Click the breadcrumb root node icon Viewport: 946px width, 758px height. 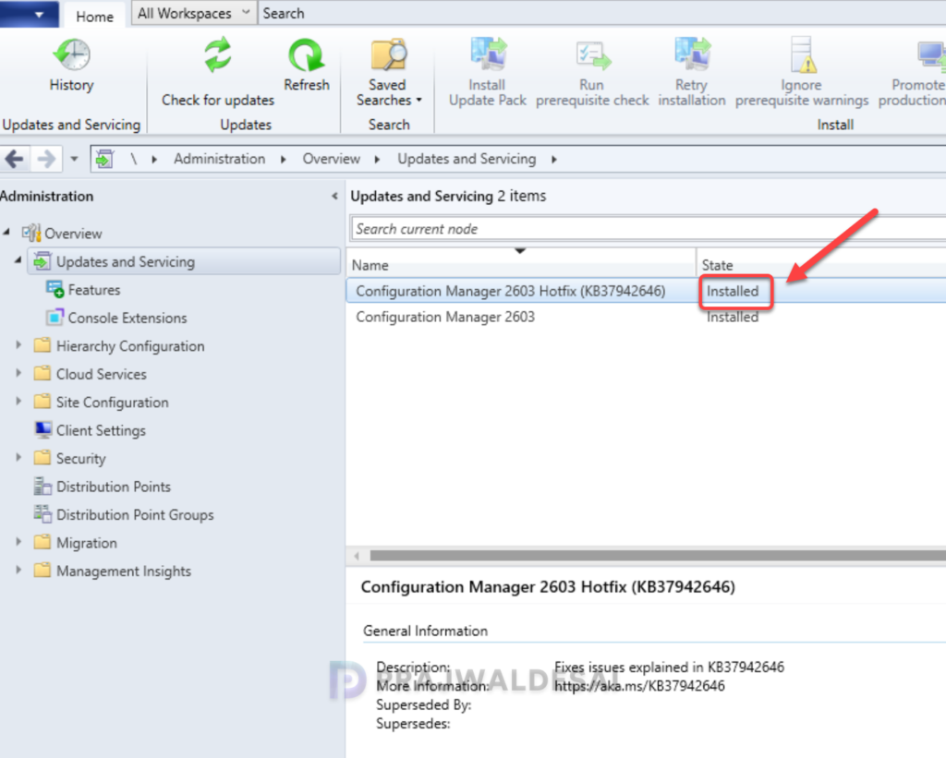(104, 159)
